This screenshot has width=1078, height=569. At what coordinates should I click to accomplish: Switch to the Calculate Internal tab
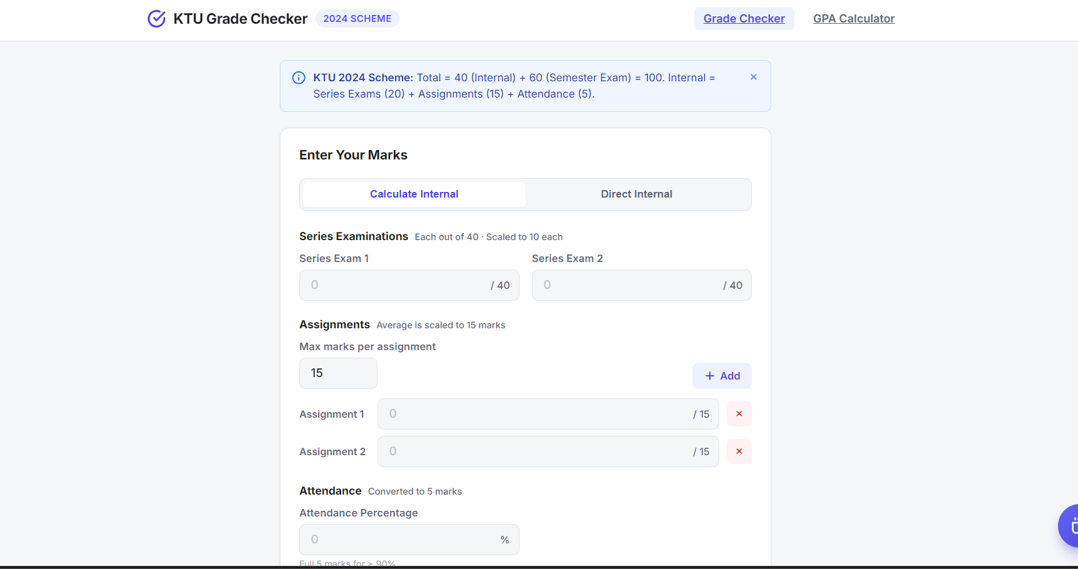414,194
